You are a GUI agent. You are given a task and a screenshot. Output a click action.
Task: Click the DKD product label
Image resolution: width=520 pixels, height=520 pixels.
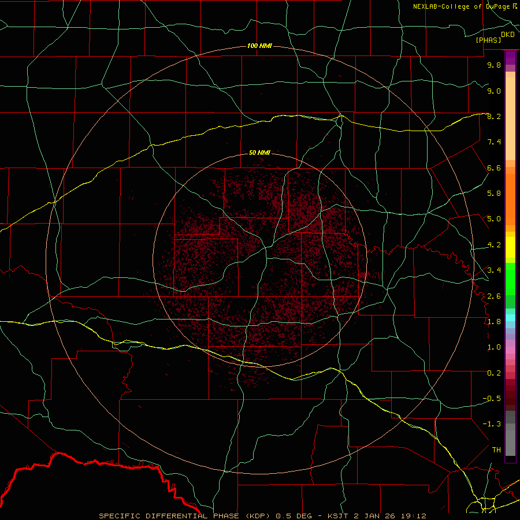[x=508, y=35]
